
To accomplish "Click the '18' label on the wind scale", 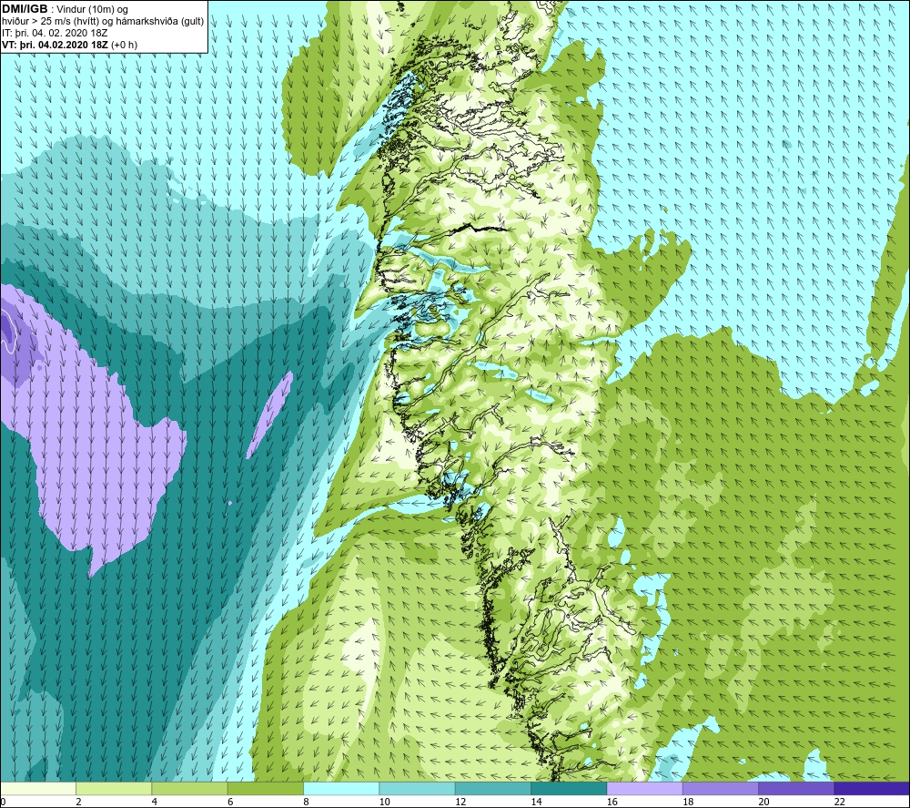I will point(688,802).
